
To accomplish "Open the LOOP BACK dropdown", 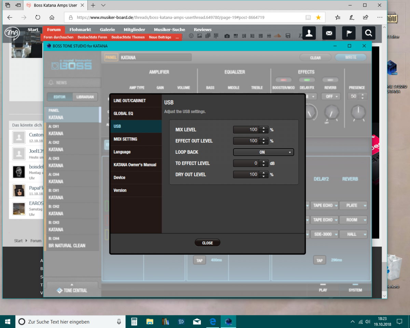I will (263, 152).
